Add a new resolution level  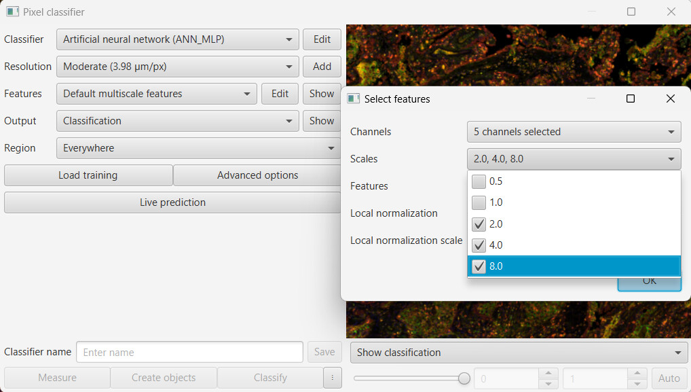point(322,66)
